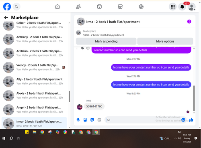
Task: Go to the Home tab icon
Action: [57, 6]
